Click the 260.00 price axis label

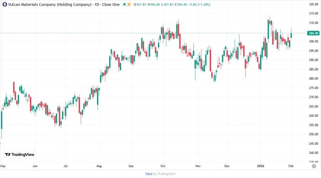[314, 115]
